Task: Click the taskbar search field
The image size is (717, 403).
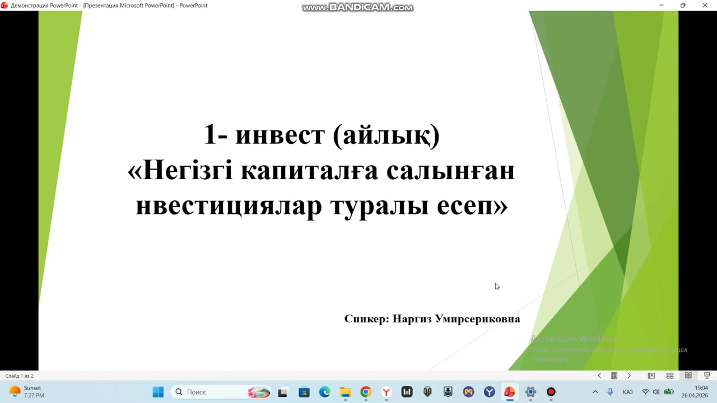Action: point(221,392)
